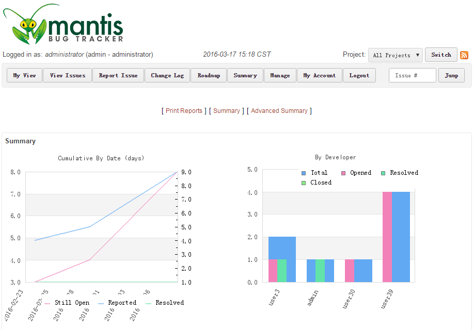Open the orange RSS feed icon
474x330 pixels.
(464, 55)
